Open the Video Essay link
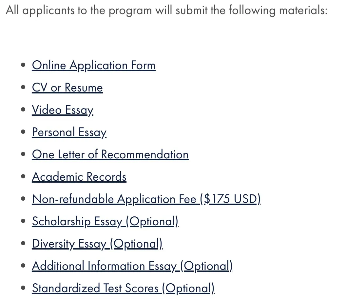 [63, 110]
